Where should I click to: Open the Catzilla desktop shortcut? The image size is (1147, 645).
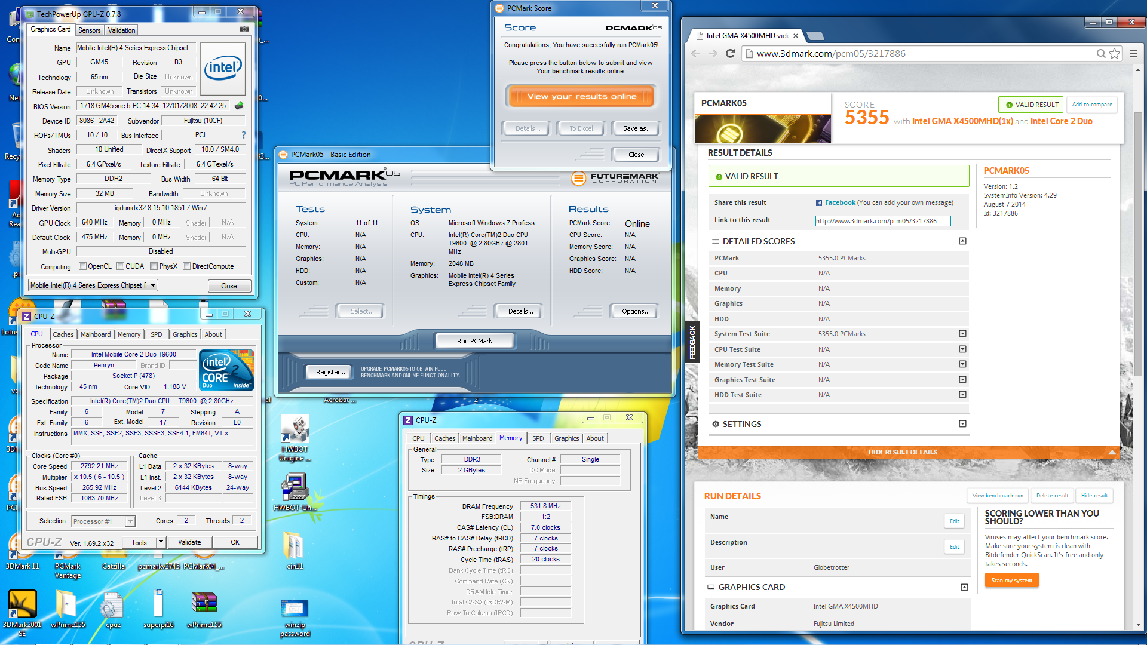[x=113, y=558]
